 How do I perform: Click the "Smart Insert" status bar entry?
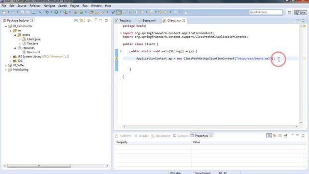203,173
